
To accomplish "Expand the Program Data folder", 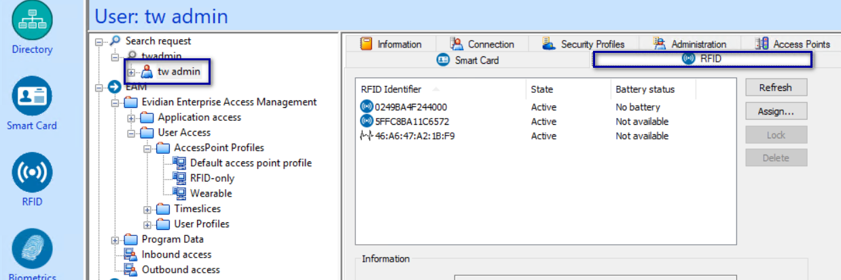I will click(115, 240).
